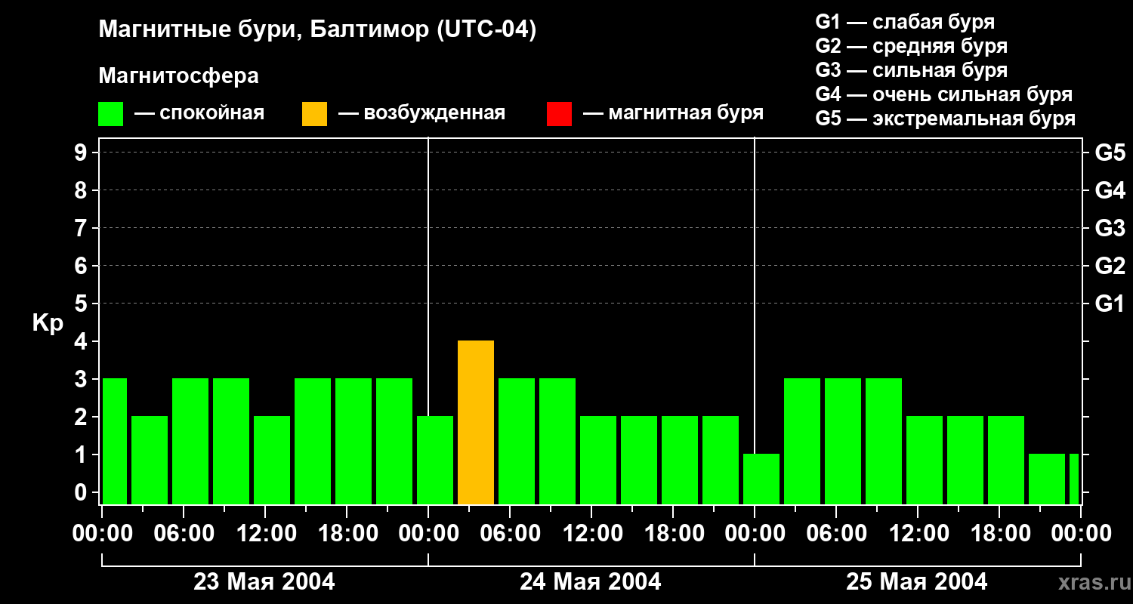
Task: Select the '25 Мая 2004' date label
Action: [916, 582]
